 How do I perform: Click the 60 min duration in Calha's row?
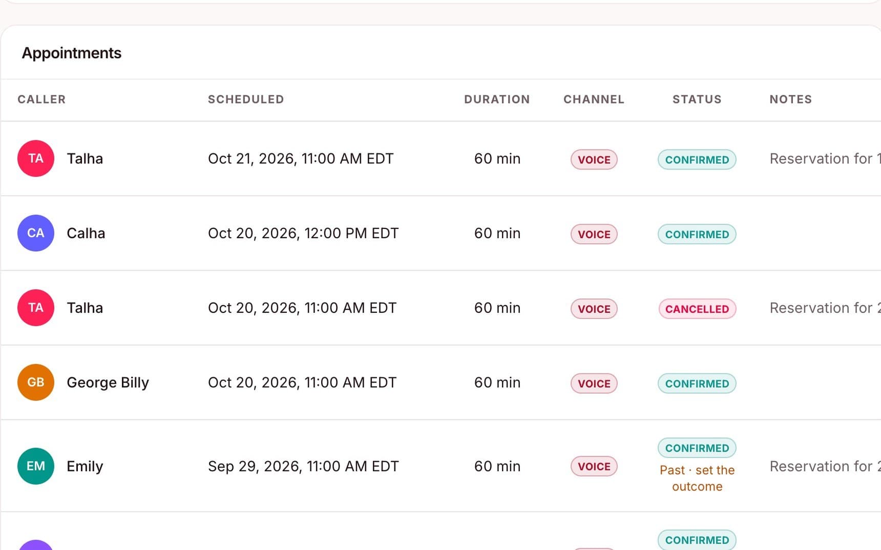[x=497, y=233]
